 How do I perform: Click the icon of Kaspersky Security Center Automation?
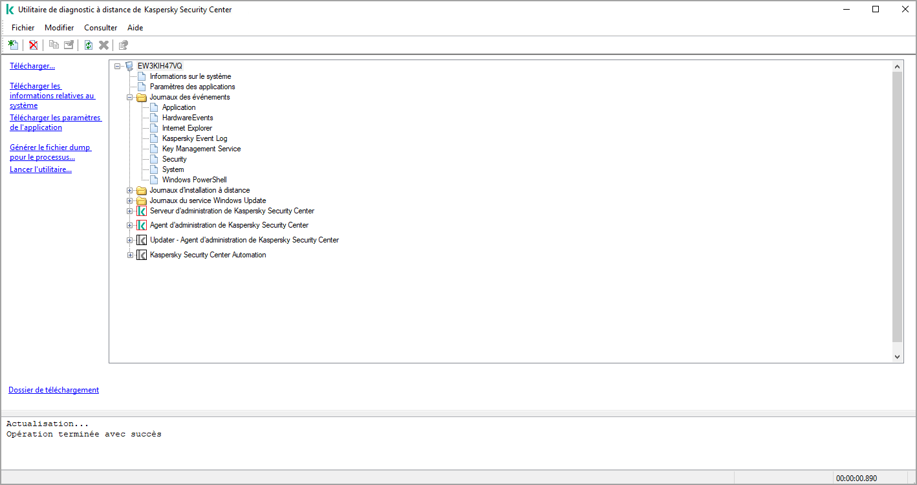(142, 255)
